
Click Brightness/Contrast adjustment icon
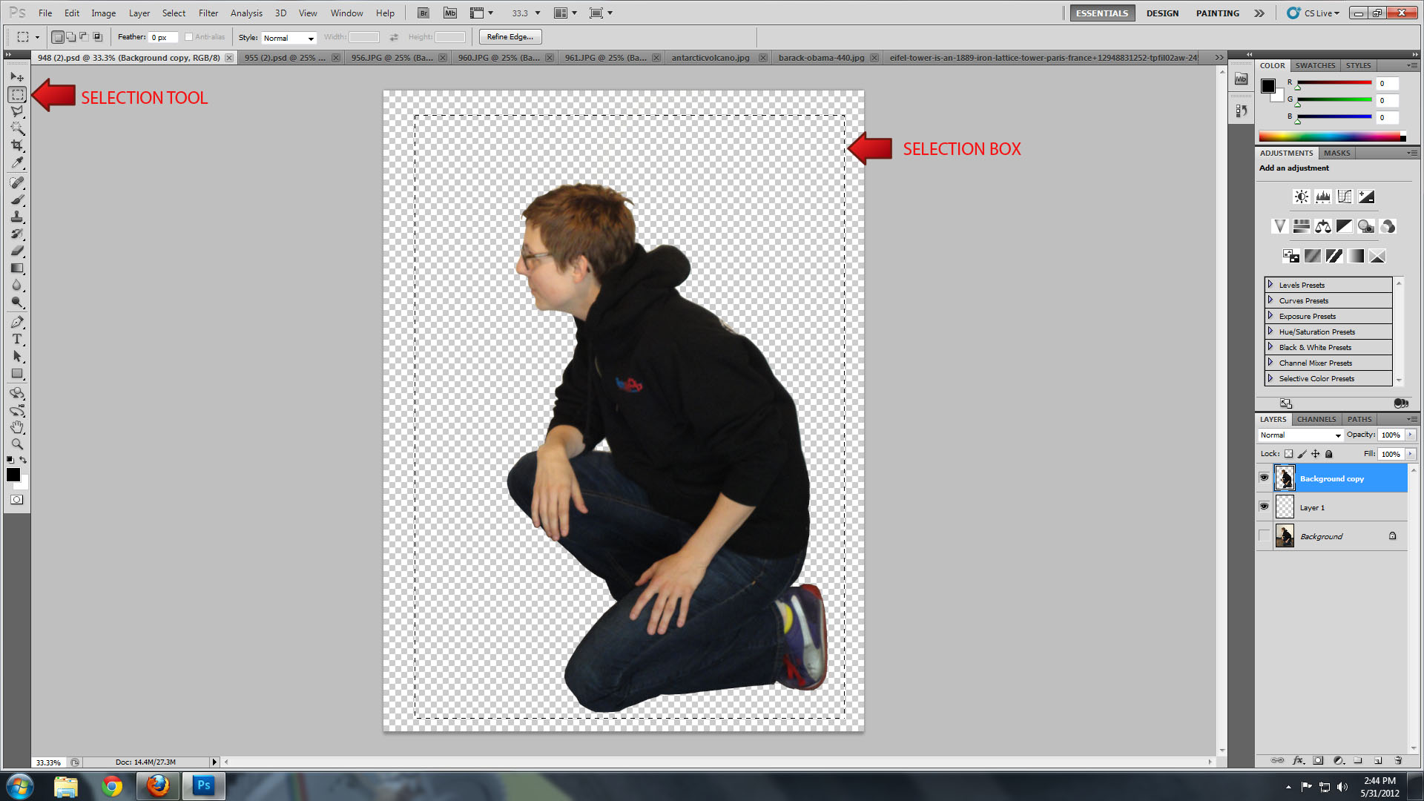pyautogui.click(x=1301, y=197)
